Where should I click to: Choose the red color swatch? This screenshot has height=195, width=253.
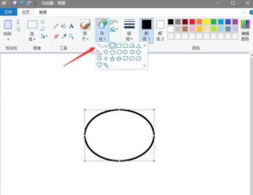point(192,22)
